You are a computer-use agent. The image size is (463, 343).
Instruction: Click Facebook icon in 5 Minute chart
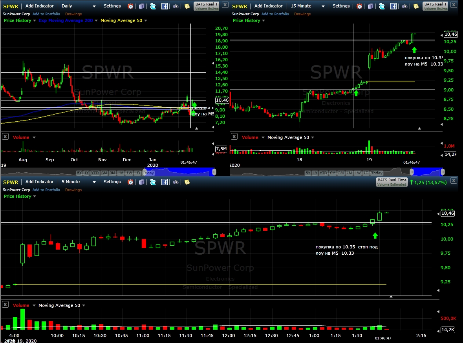click(165, 182)
